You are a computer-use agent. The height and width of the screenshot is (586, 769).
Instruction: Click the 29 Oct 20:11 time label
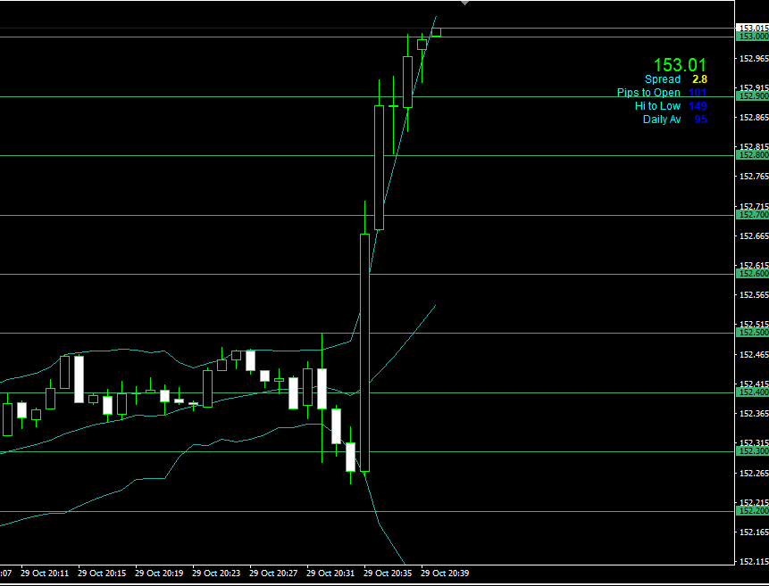[45, 574]
